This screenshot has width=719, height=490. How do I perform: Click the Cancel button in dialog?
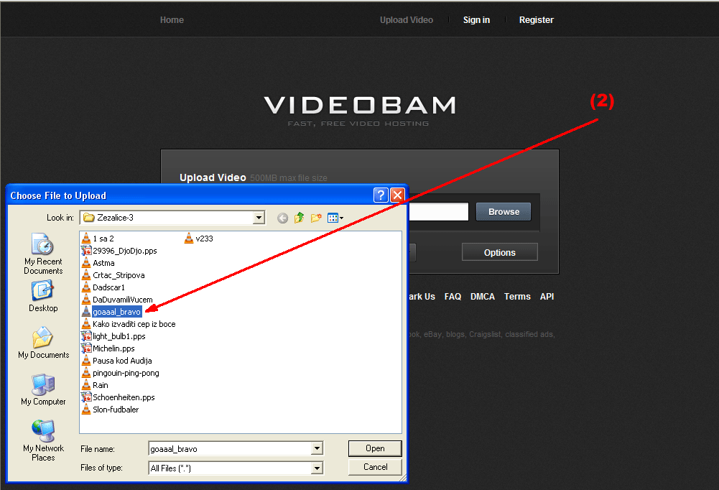click(375, 467)
